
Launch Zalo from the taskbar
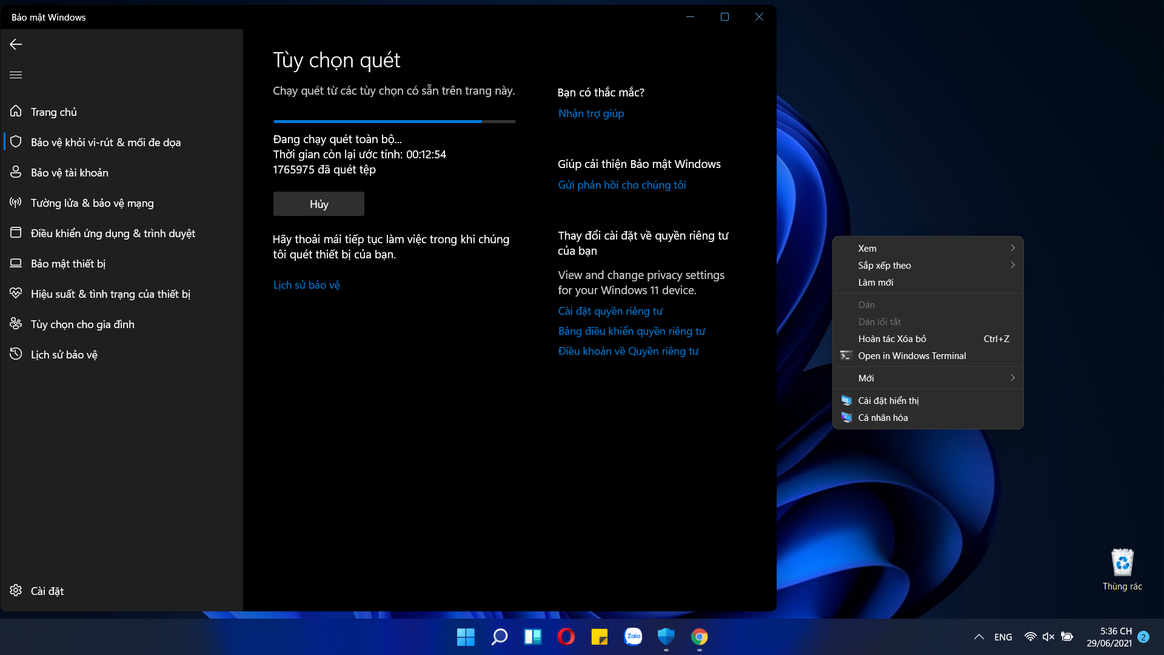(633, 637)
